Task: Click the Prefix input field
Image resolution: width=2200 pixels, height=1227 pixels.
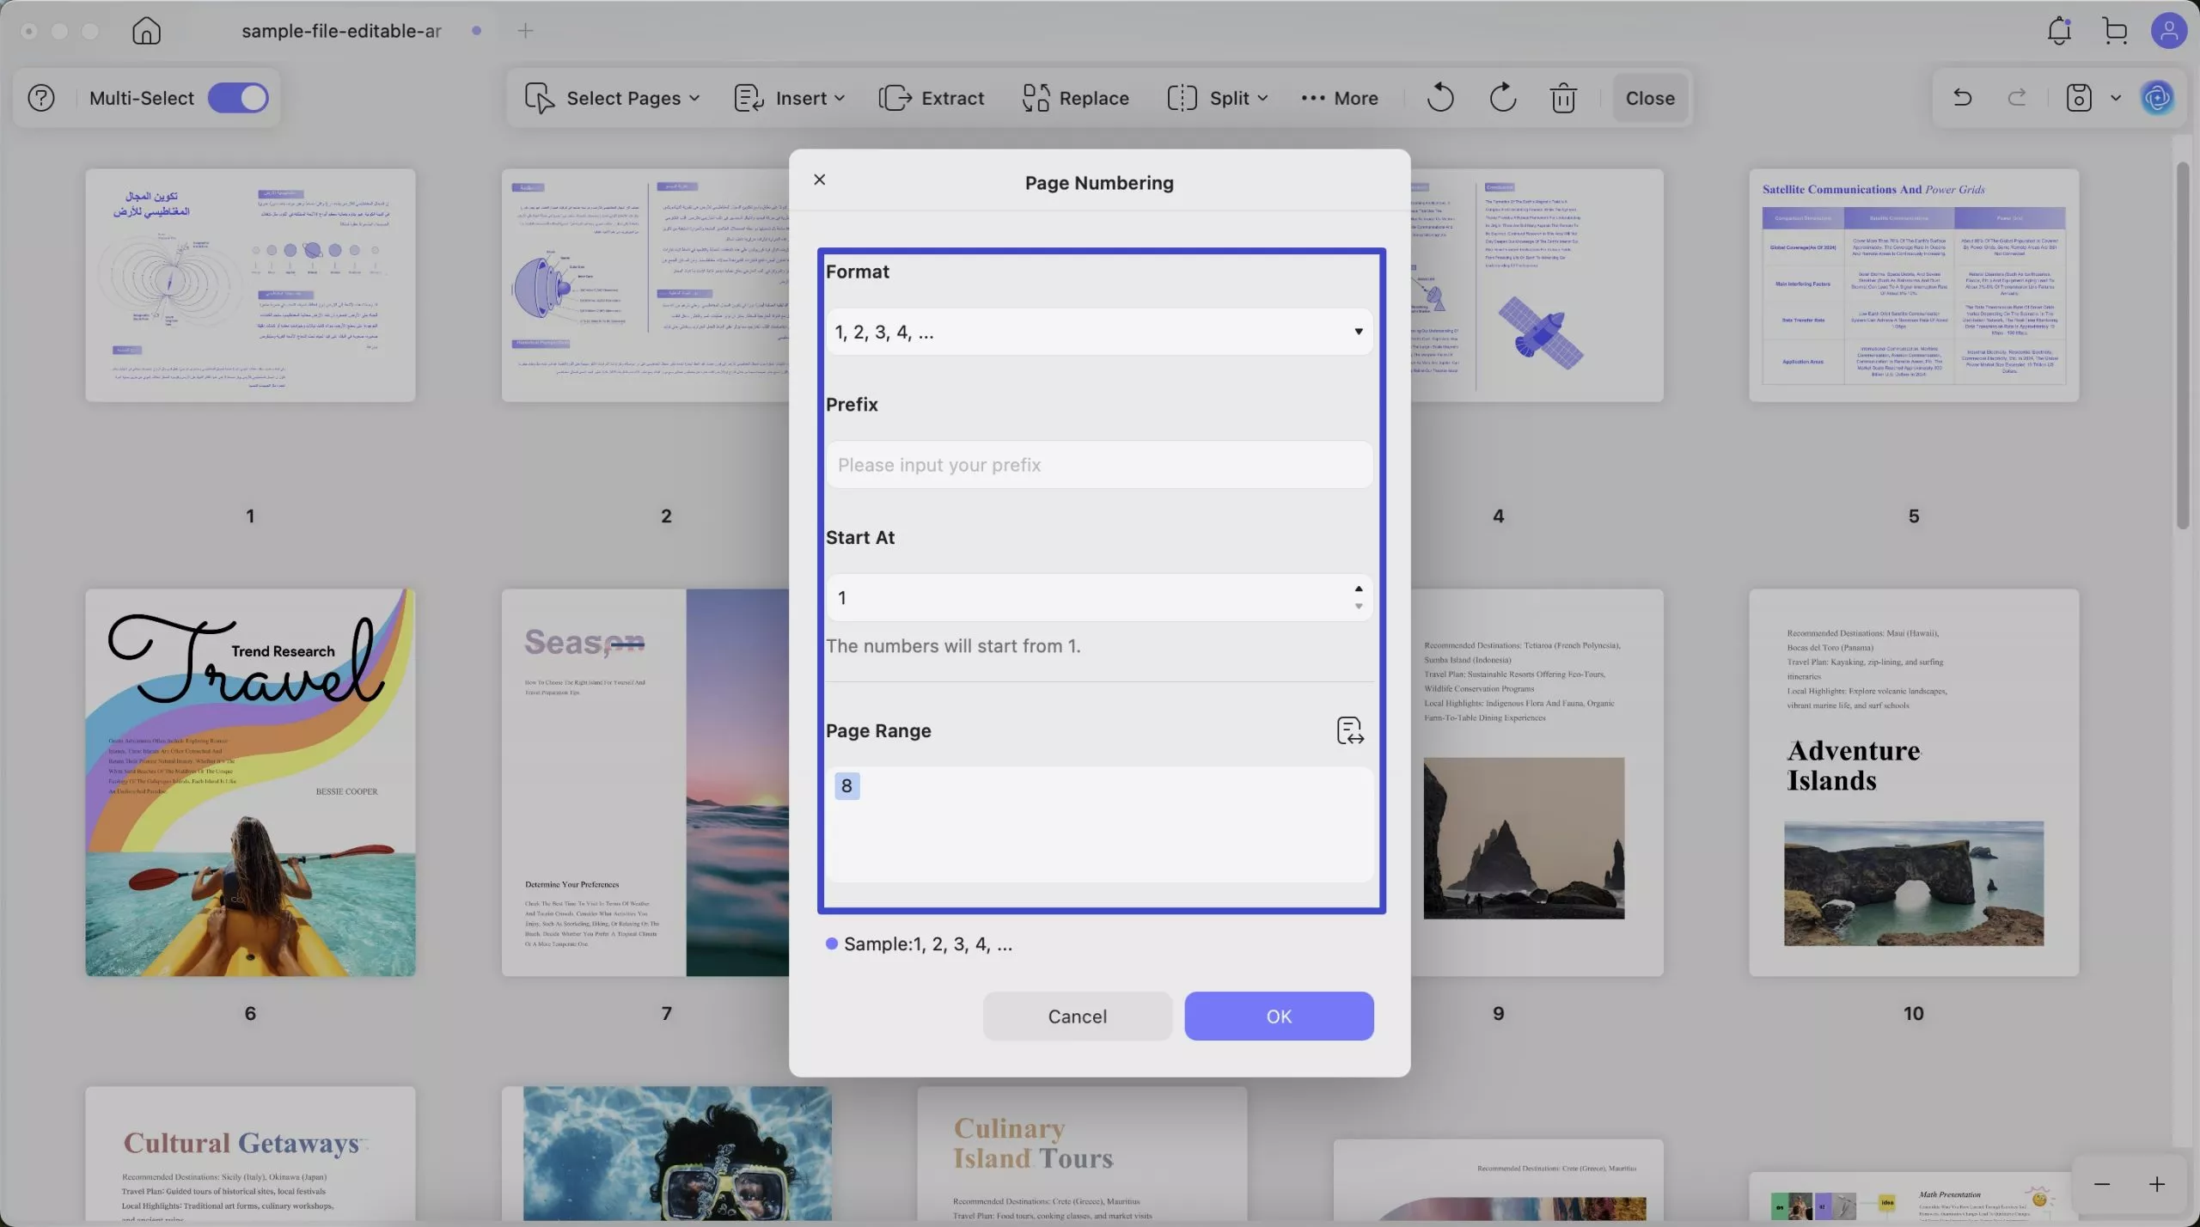Action: click(1099, 465)
